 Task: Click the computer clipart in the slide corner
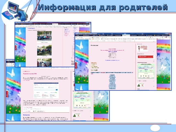pyautogui.click(x=14, y=12)
